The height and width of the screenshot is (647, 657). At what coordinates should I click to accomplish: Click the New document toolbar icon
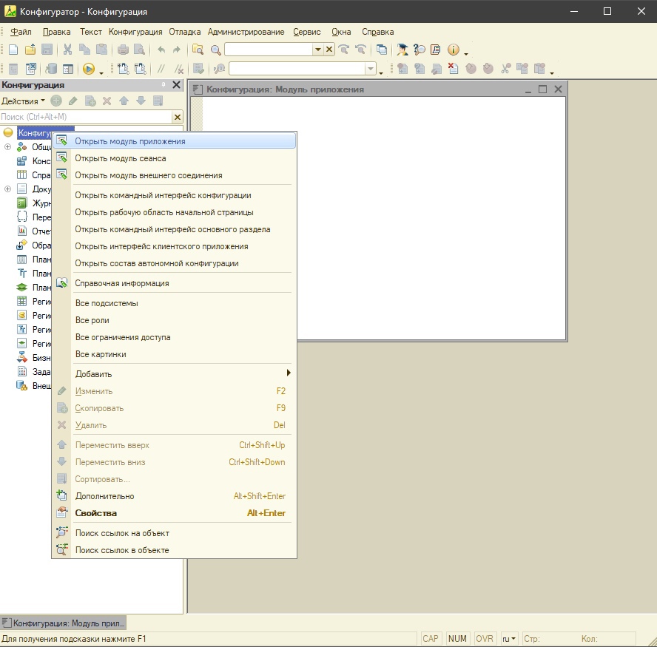[13, 50]
